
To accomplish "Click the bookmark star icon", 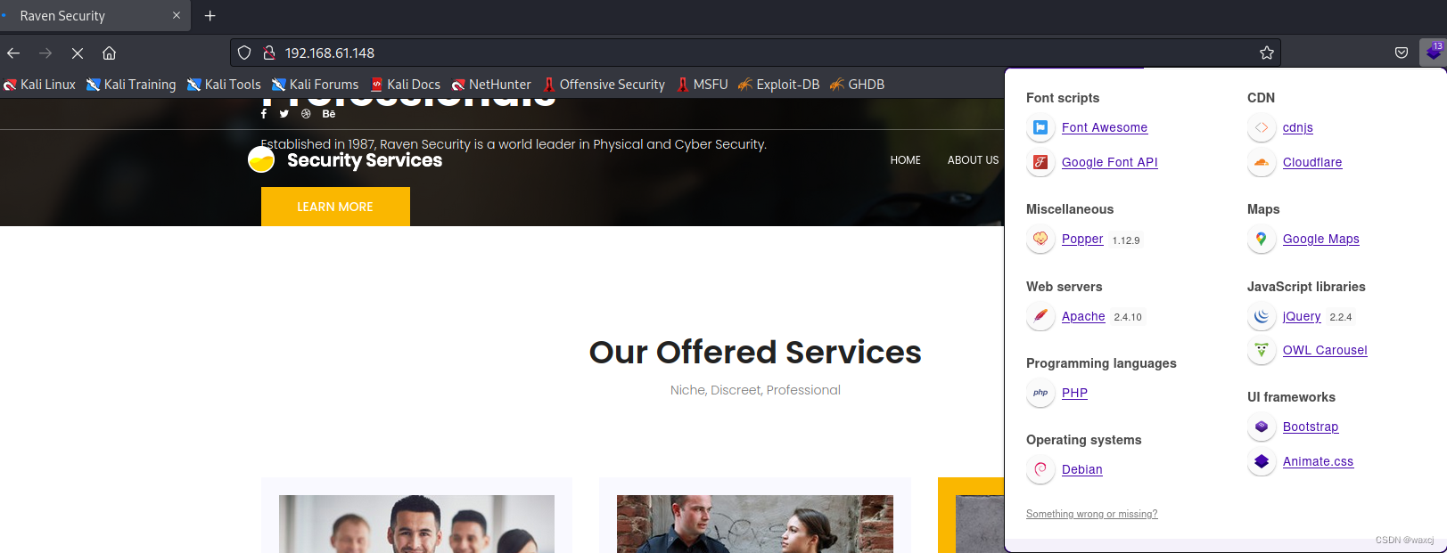I will (x=1267, y=53).
